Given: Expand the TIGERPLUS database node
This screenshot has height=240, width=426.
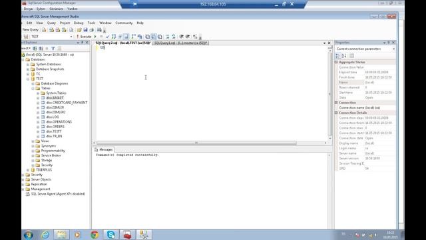Looking at the screenshot, I should (x=28, y=170).
